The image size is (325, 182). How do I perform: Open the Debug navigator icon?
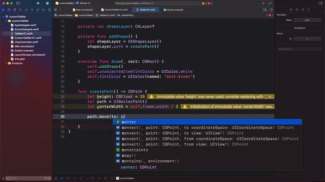(x=38, y=10)
